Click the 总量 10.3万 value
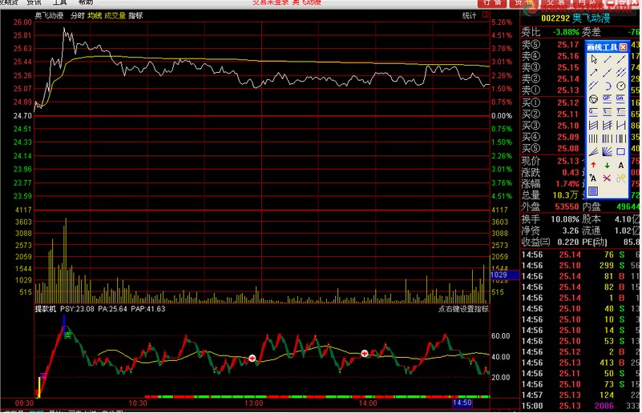Screen dimensions: 642x413 [566, 195]
